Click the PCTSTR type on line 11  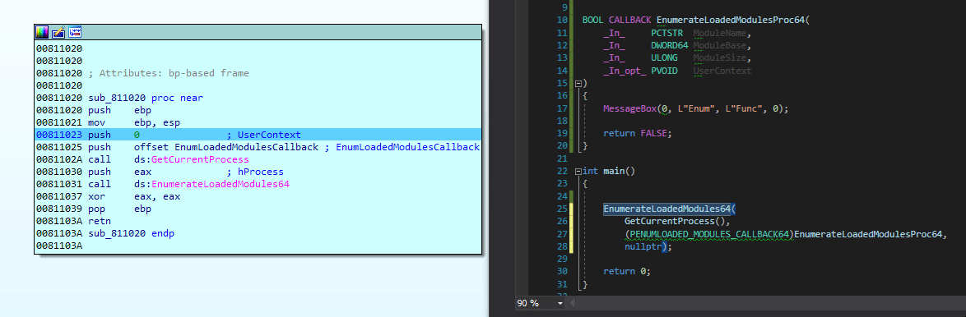[667, 33]
